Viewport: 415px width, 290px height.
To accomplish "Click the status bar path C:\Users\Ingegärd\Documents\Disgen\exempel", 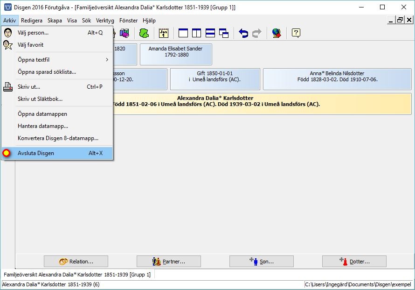I will coord(358,284).
